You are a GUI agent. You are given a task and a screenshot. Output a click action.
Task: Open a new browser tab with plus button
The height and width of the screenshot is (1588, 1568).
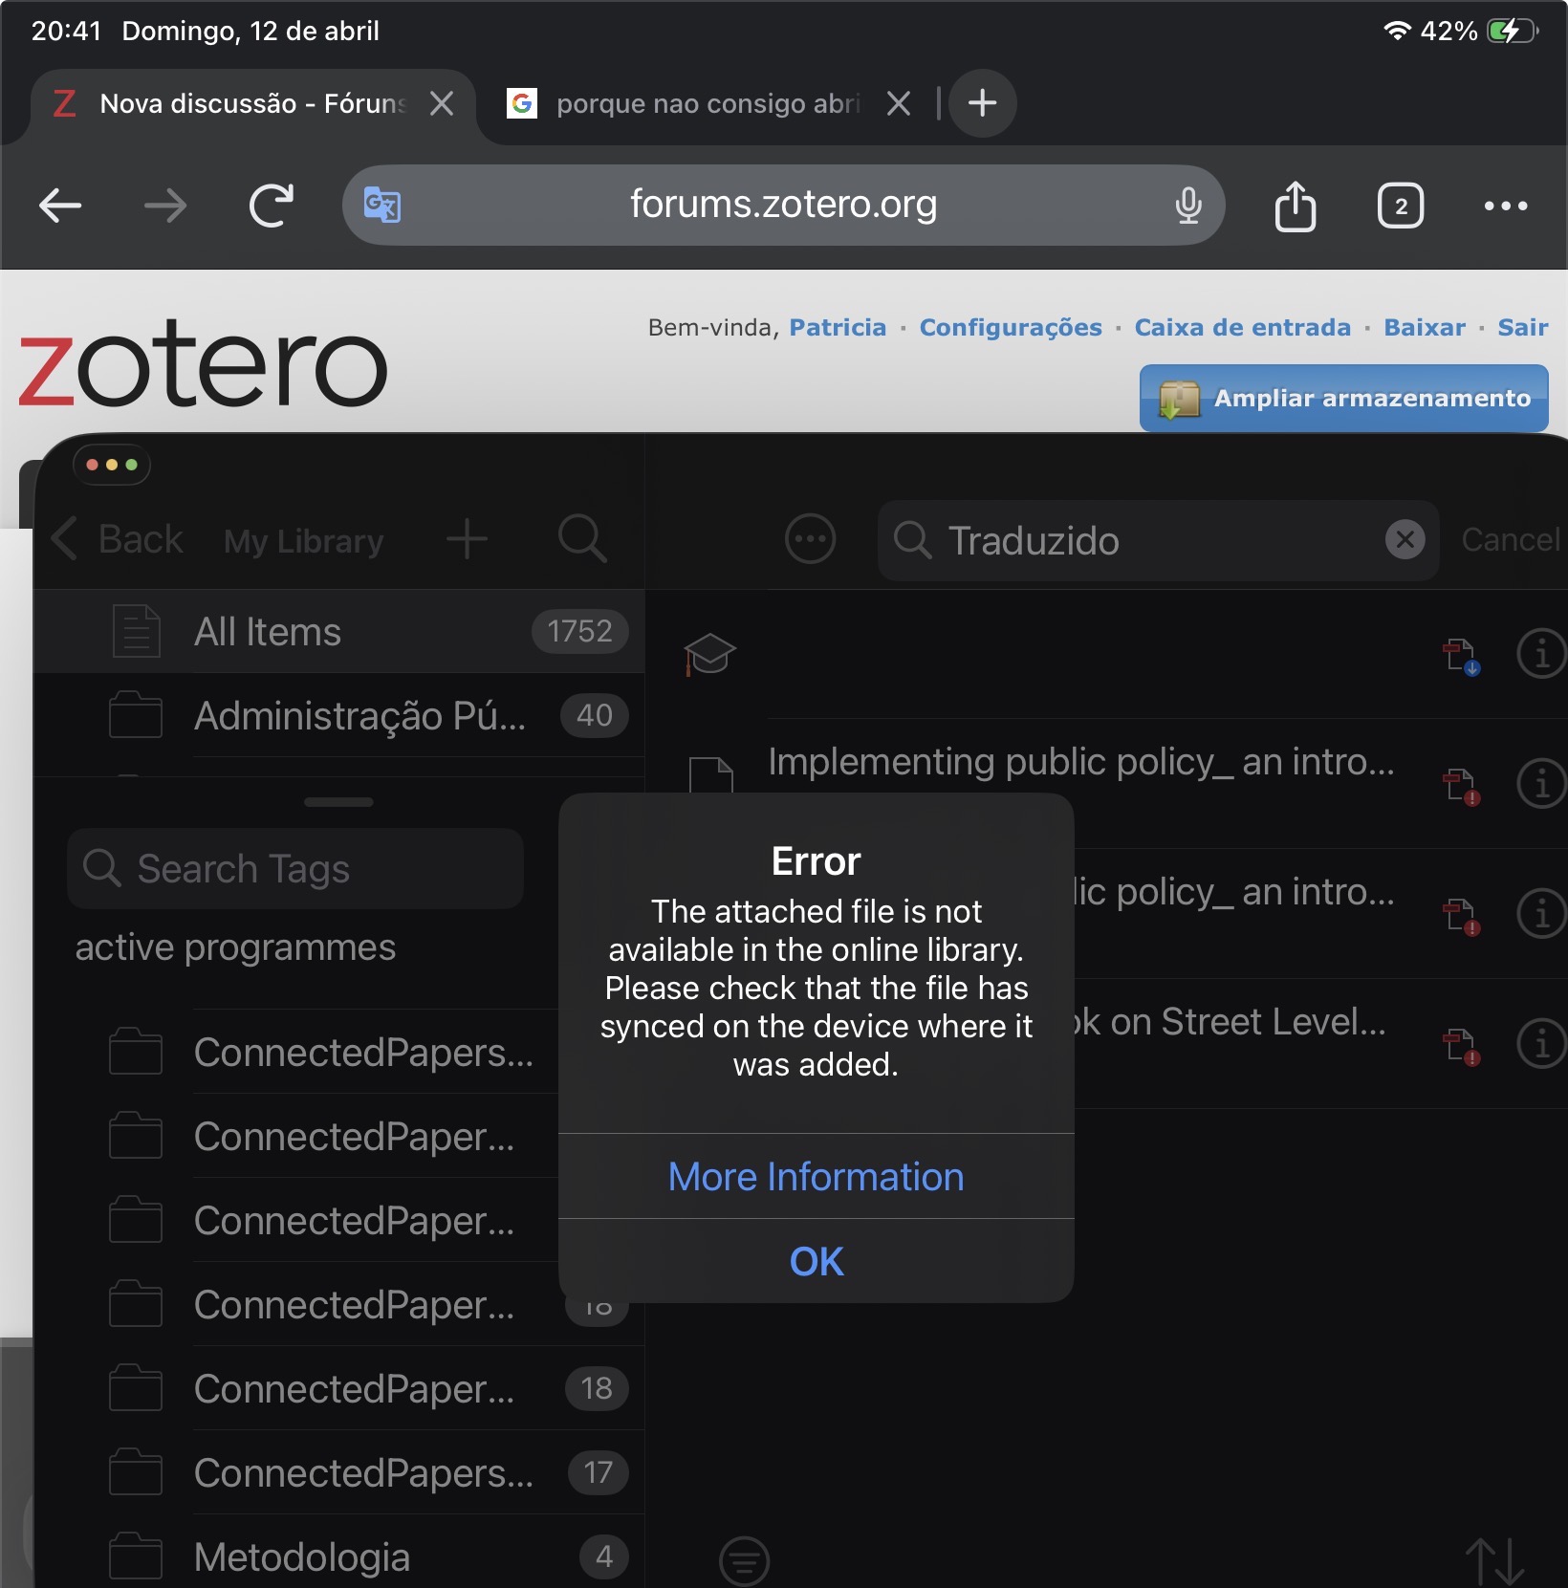(x=982, y=102)
